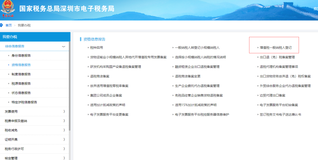The width and height of the screenshot is (318, 160).
Task: Expand 税收减免 menu arrow
Action: coord(64,130)
